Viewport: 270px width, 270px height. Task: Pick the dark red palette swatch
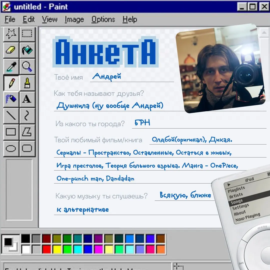[46, 239]
